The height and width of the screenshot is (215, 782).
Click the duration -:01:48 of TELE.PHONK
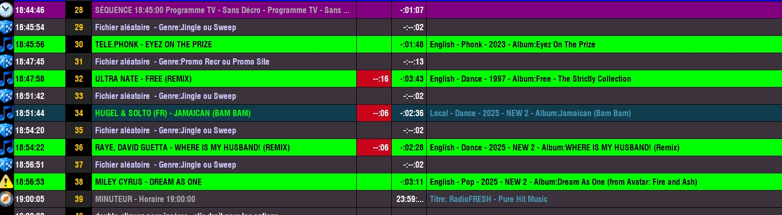pos(412,45)
